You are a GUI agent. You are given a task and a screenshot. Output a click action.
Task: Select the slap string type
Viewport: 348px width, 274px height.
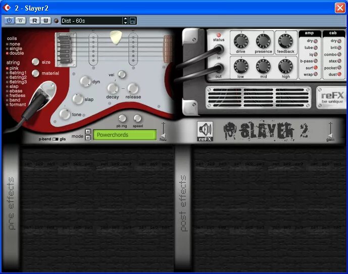[13, 86]
